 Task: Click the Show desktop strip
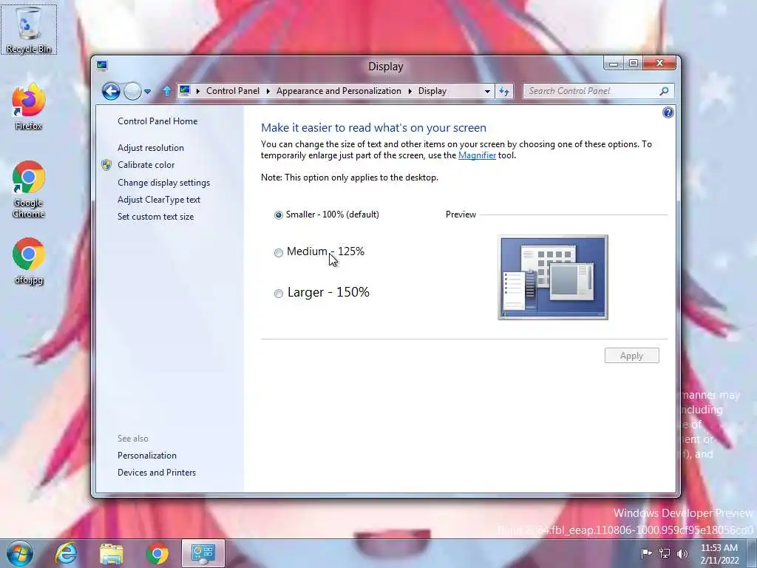(753, 553)
